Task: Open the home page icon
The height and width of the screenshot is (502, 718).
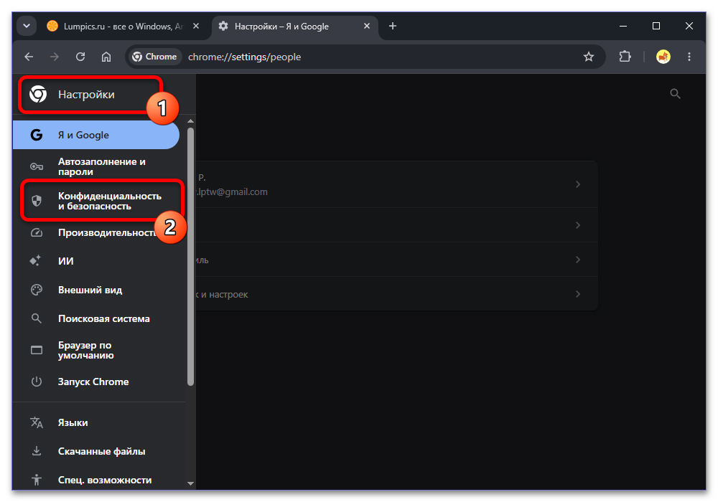Action: point(106,57)
